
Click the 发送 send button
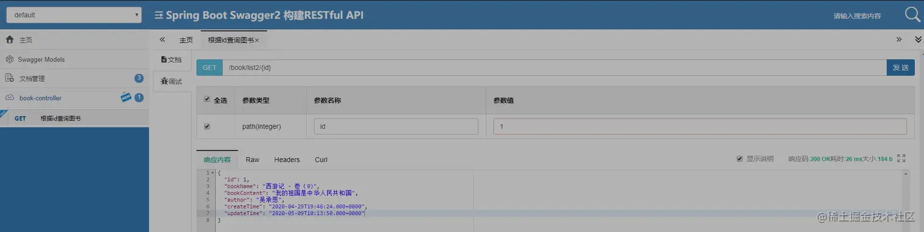coord(900,68)
